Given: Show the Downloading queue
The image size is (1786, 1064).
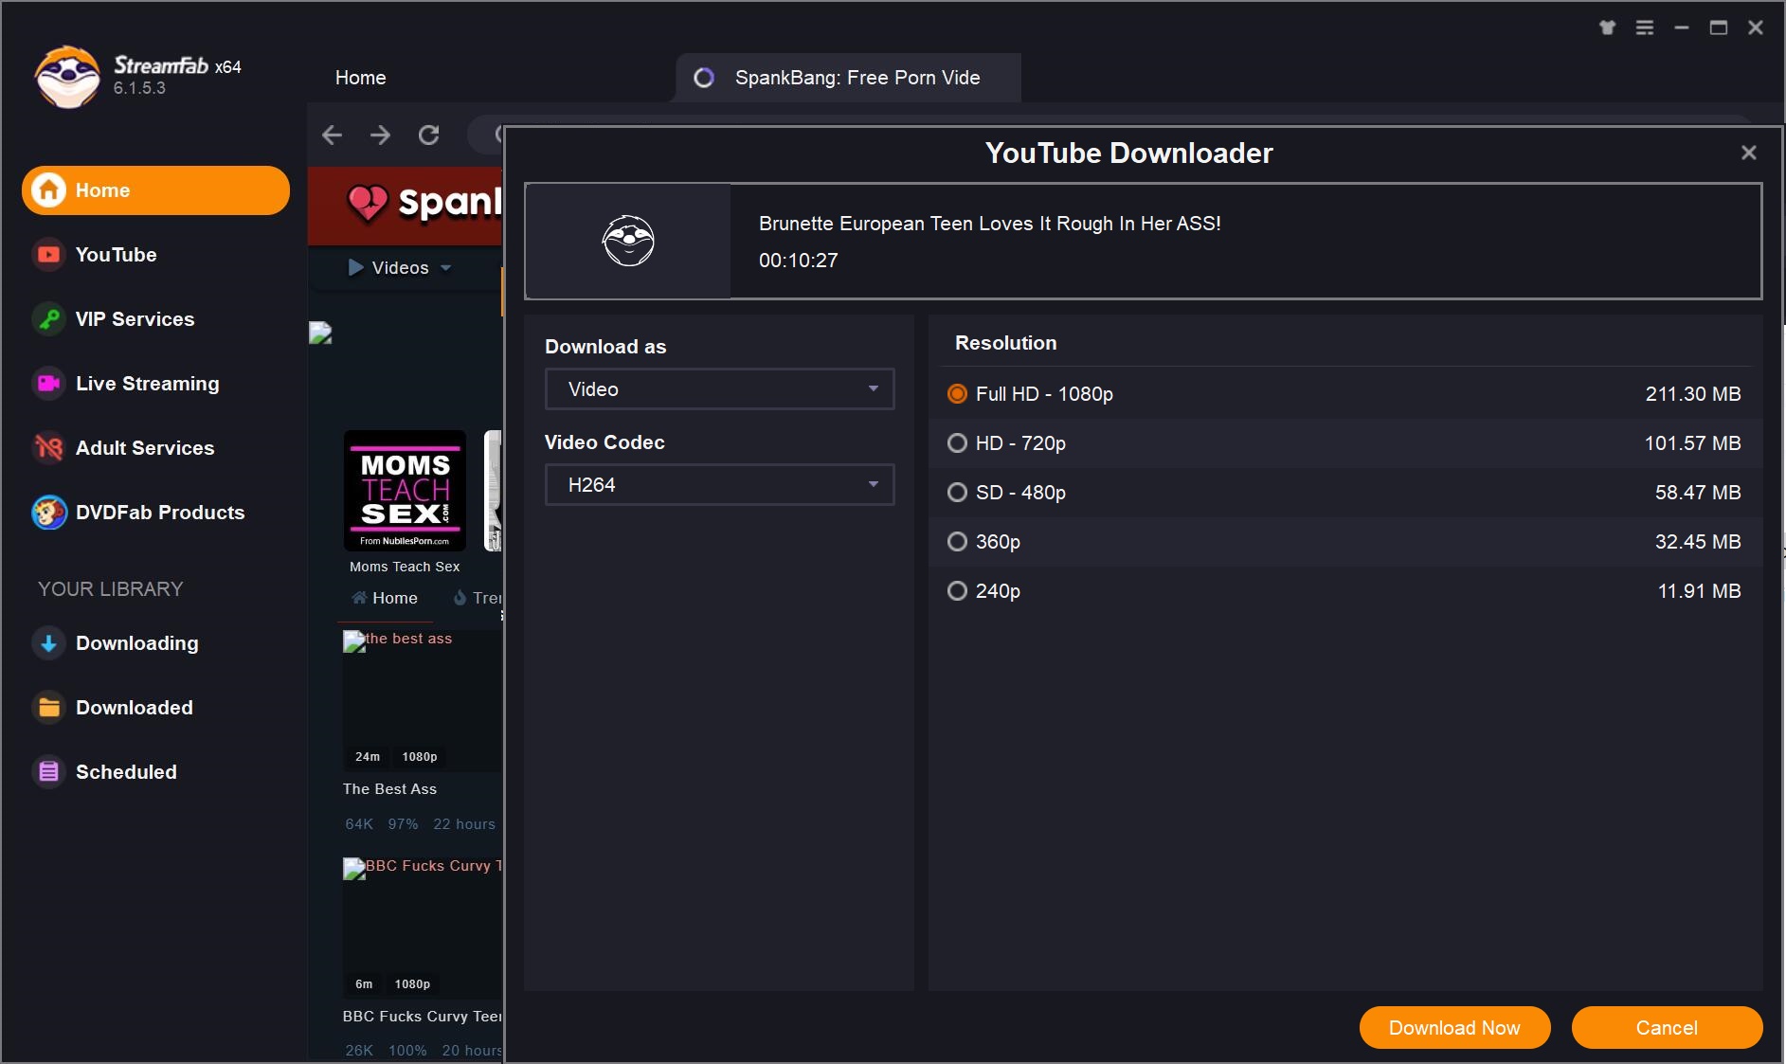Looking at the screenshot, I should [136, 643].
